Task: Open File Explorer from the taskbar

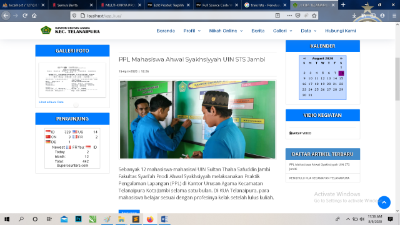Action: (121, 219)
